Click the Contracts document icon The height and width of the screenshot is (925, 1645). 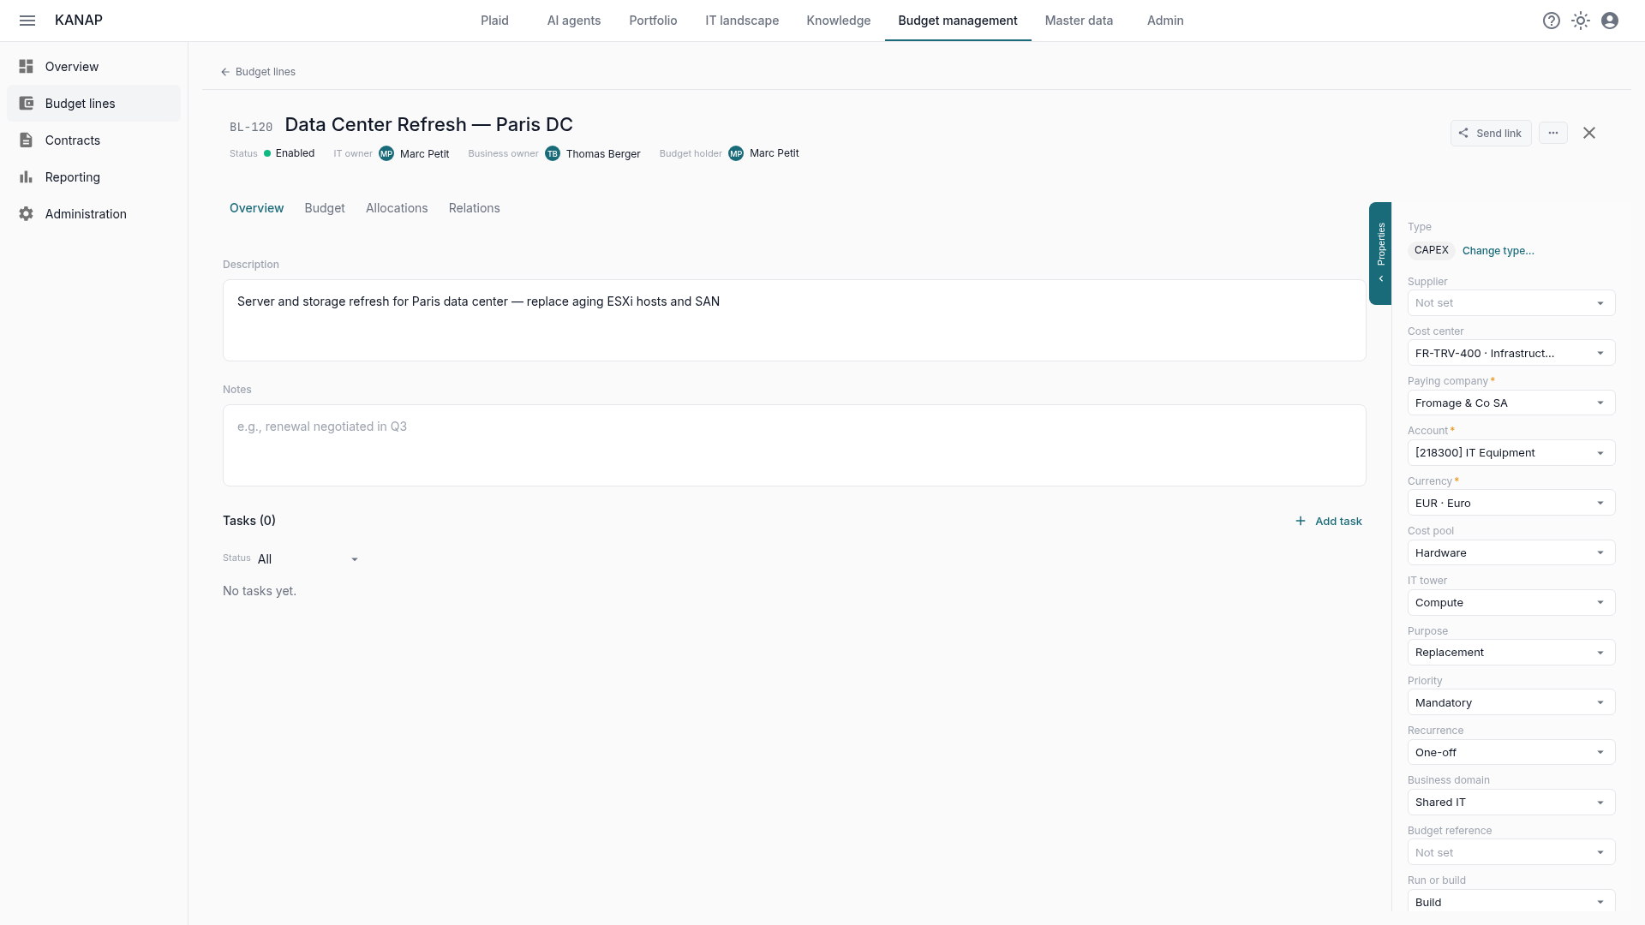point(27,140)
